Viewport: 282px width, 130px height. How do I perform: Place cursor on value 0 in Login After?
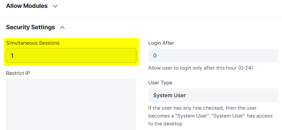155,56
